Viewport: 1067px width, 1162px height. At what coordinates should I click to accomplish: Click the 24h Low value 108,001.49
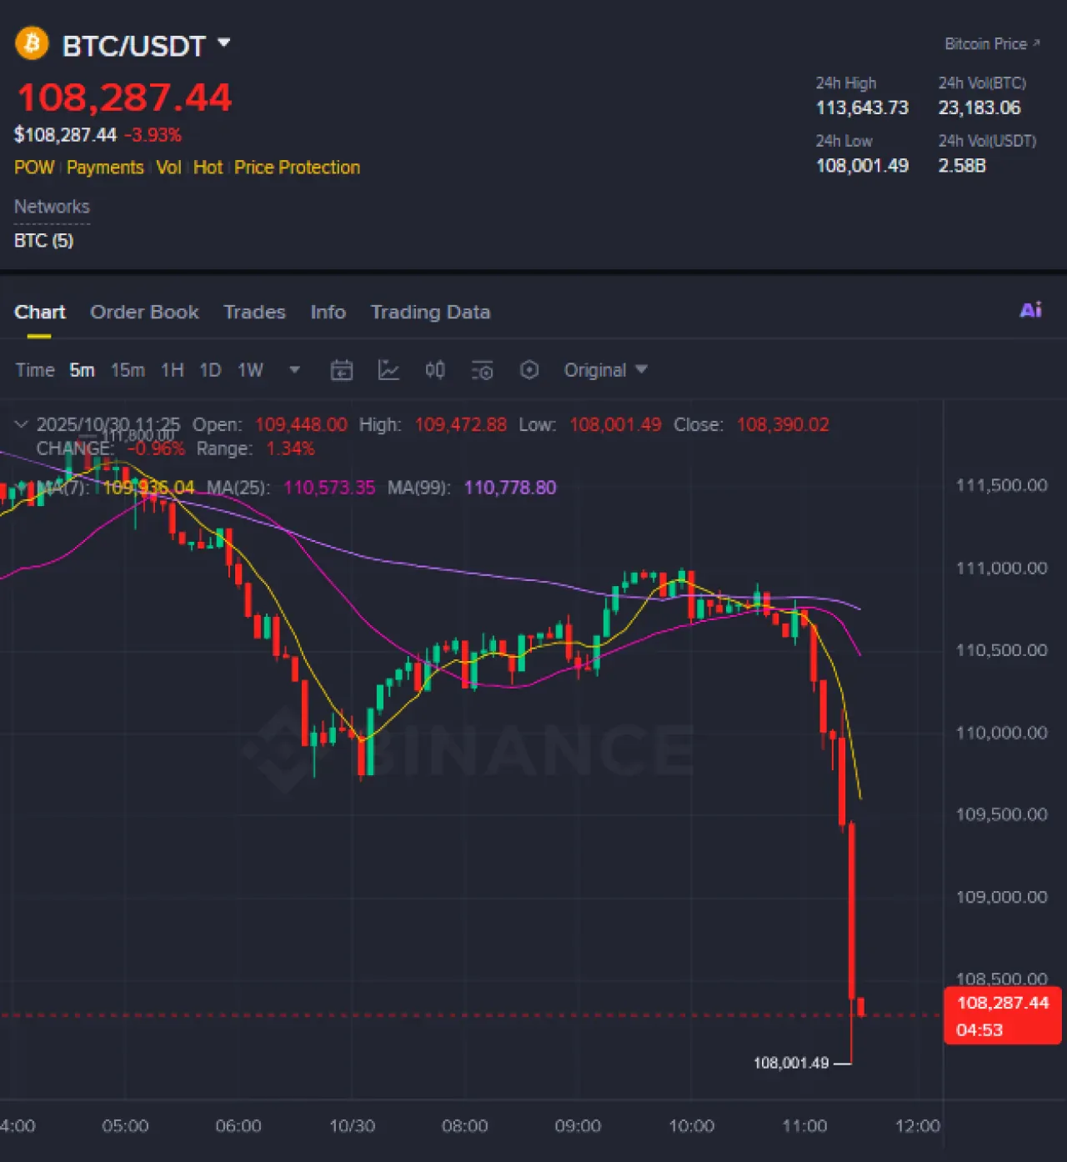click(x=862, y=166)
